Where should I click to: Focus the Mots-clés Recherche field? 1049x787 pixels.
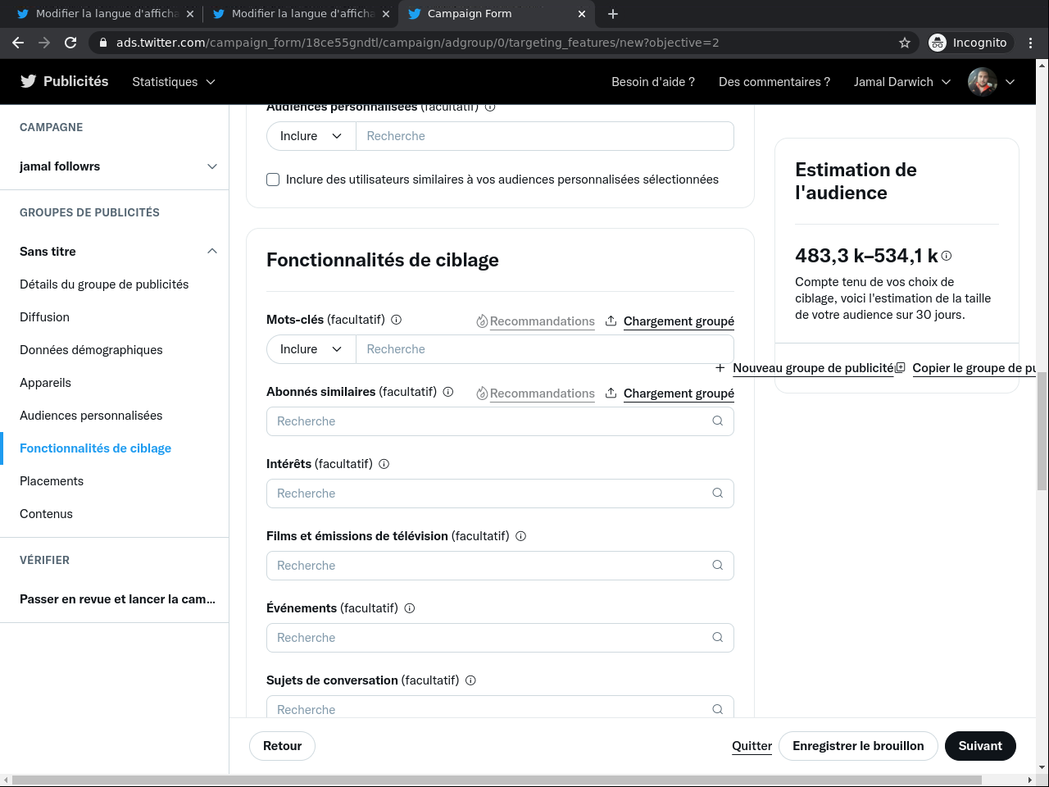[x=545, y=349]
